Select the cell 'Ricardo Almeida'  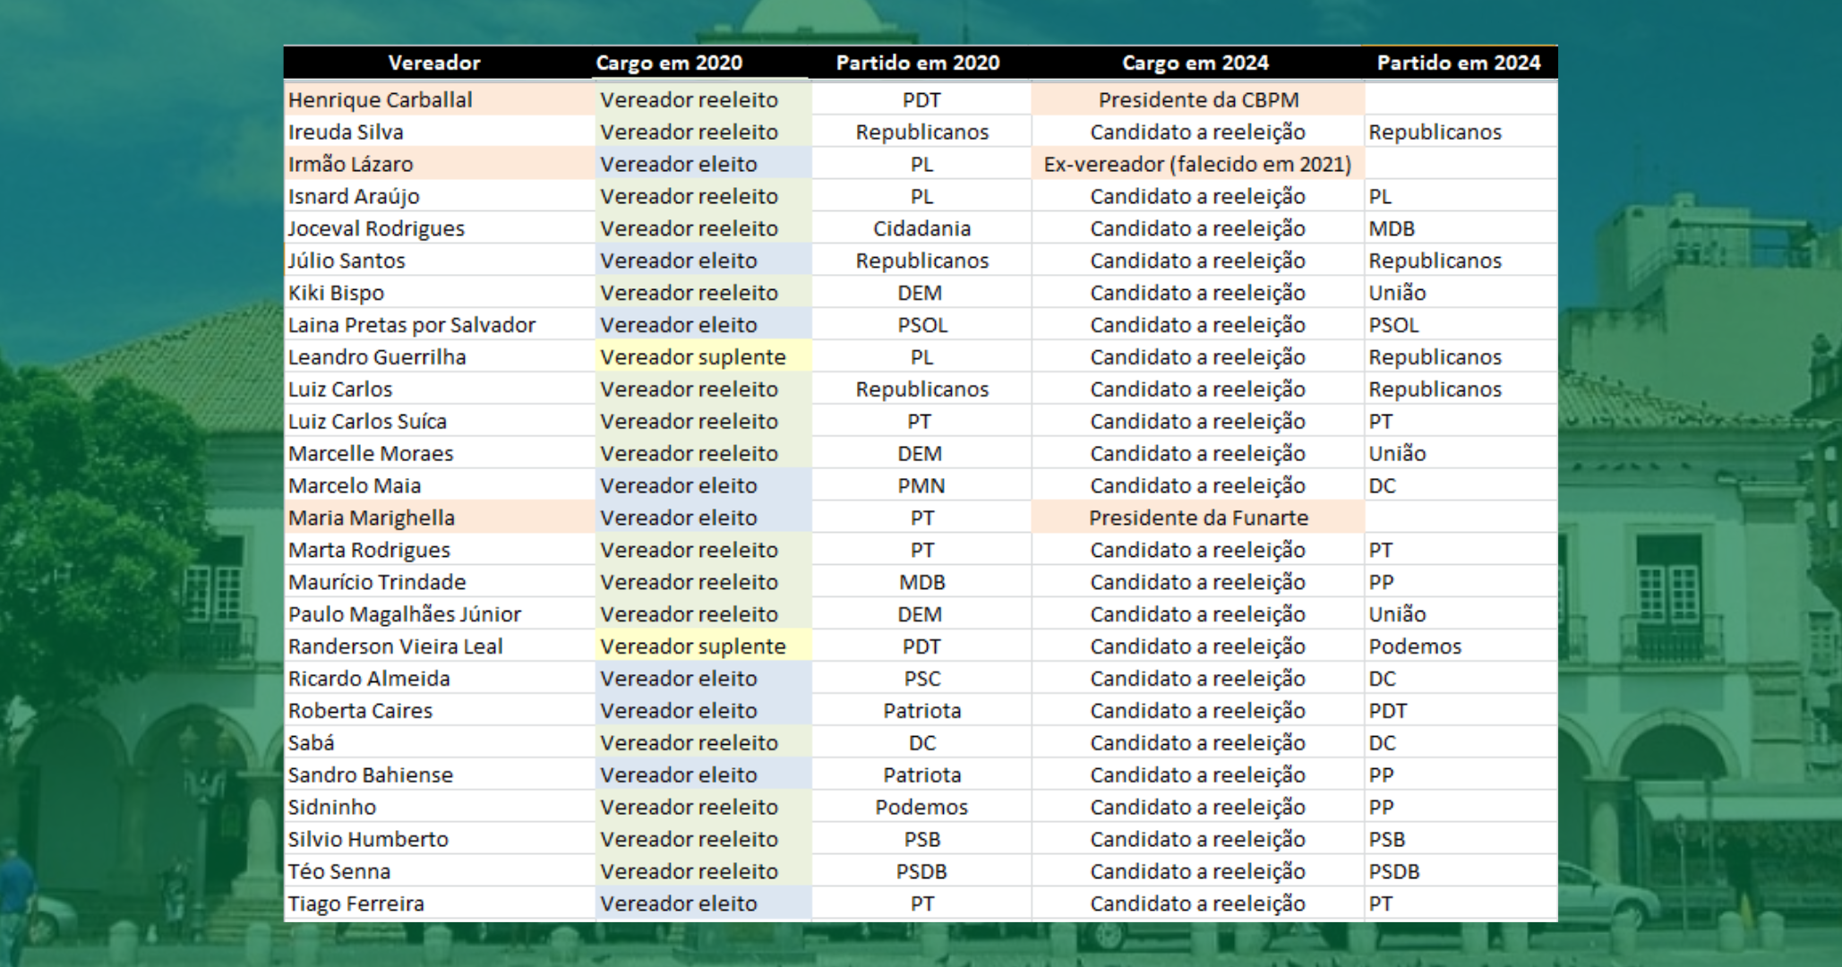point(439,680)
